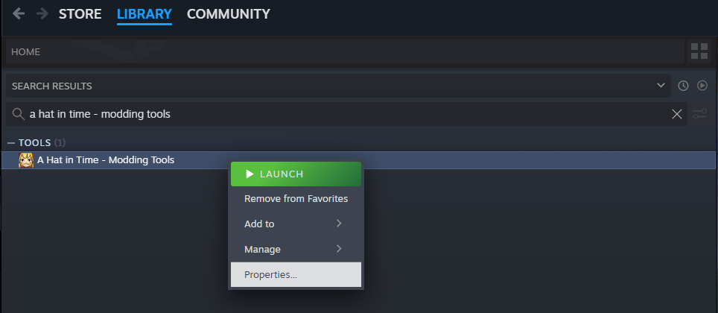Open the STORE tab
The height and width of the screenshot is (313, 718).
point(80,14)
